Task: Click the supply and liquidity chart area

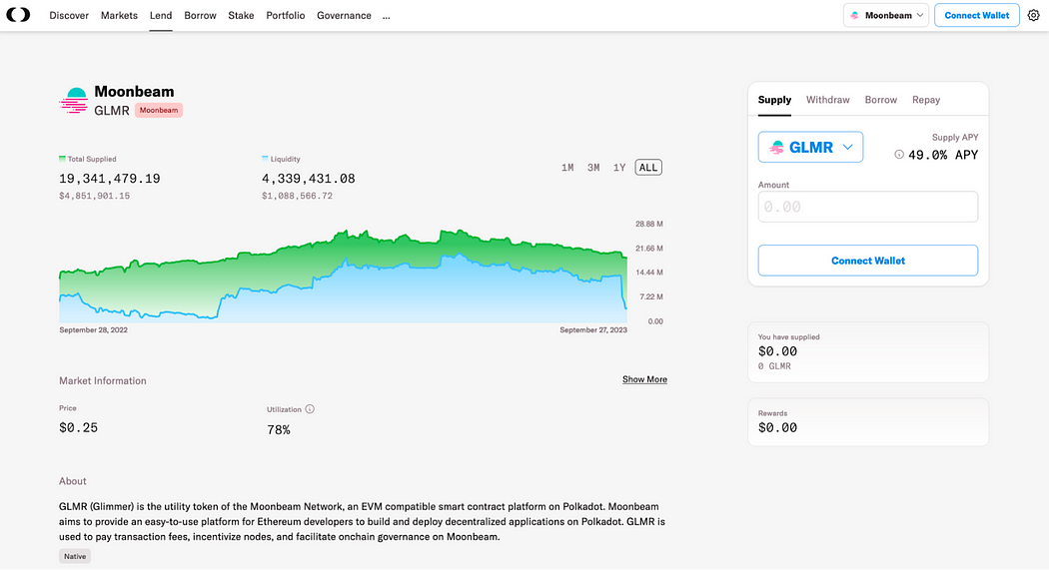Action: click(343, 276)
